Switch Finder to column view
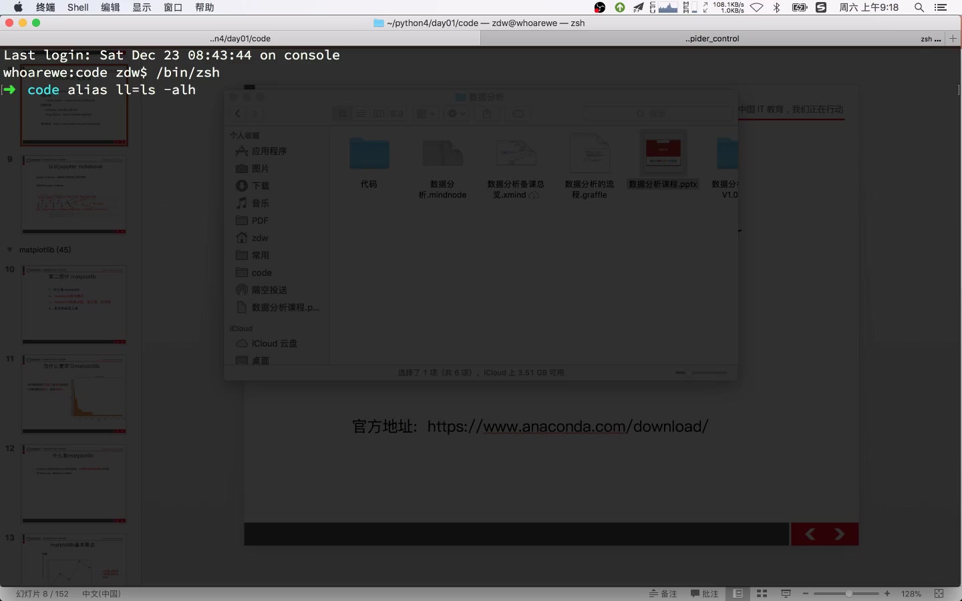The width and height of the screenshot is (962, 601). (x=379, y=114)
